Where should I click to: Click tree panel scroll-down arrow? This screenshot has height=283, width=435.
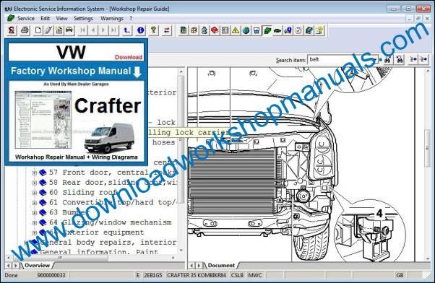pos(181,251)
